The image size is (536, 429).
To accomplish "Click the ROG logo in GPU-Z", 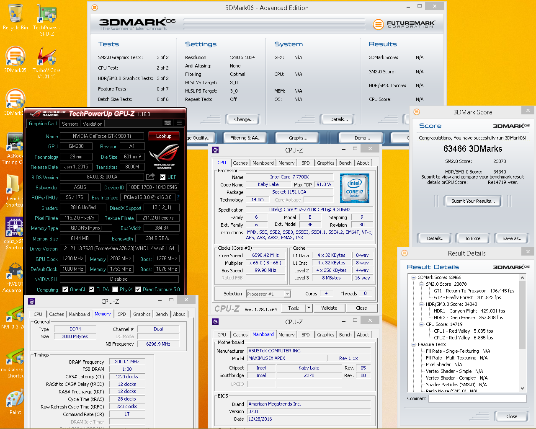I will point(164,156).
